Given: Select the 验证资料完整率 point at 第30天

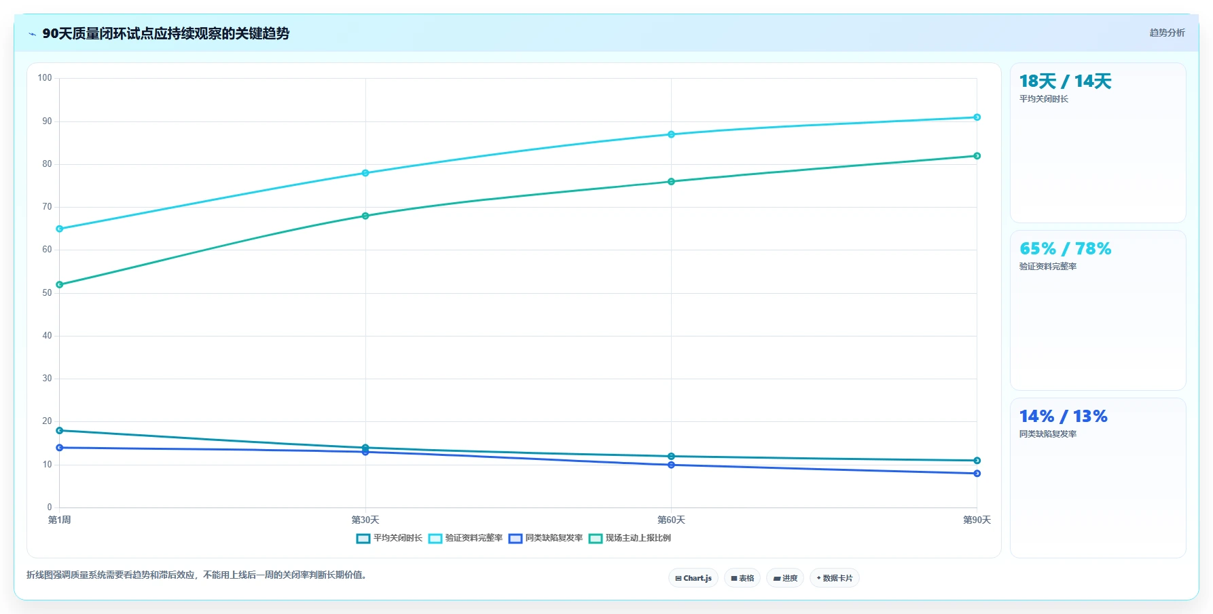Looking at the screenshot, I should [x=365, y=173].
